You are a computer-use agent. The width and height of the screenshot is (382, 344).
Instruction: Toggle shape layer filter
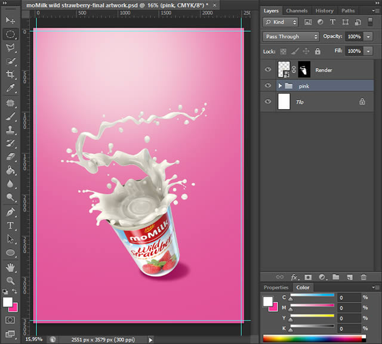point(345,22)
